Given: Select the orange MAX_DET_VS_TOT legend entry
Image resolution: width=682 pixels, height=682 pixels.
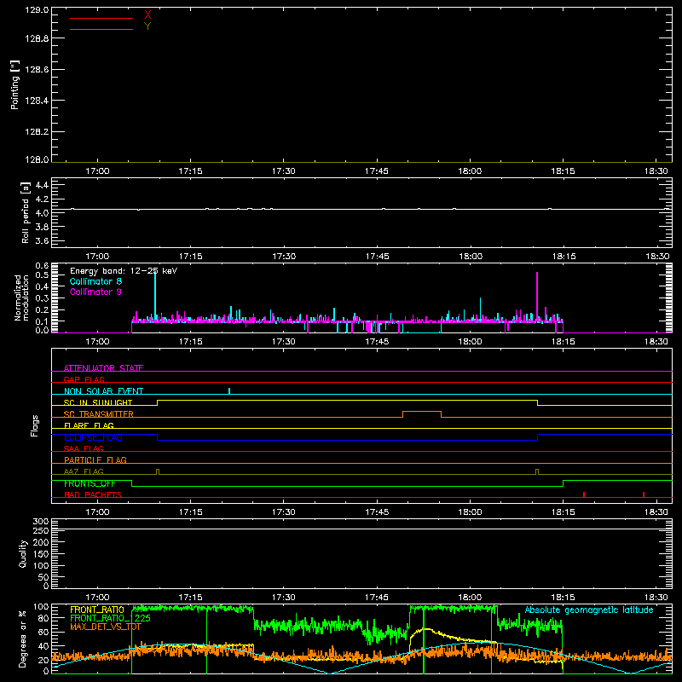Looking at the screenshot, I should pyautogui.click(x=106, y=627).
